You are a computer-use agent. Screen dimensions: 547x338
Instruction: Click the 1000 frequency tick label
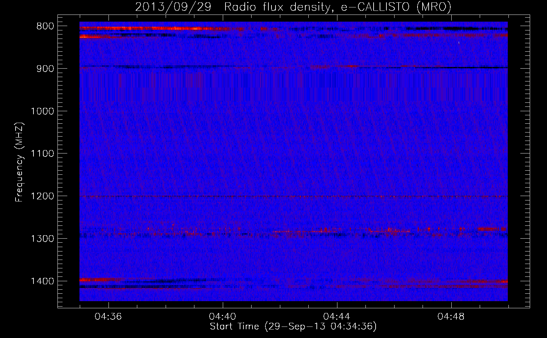[42, 111]
